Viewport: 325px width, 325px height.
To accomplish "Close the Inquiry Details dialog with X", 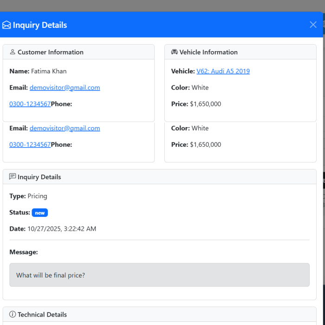I will pyautogui.click(x=313, y=25).
